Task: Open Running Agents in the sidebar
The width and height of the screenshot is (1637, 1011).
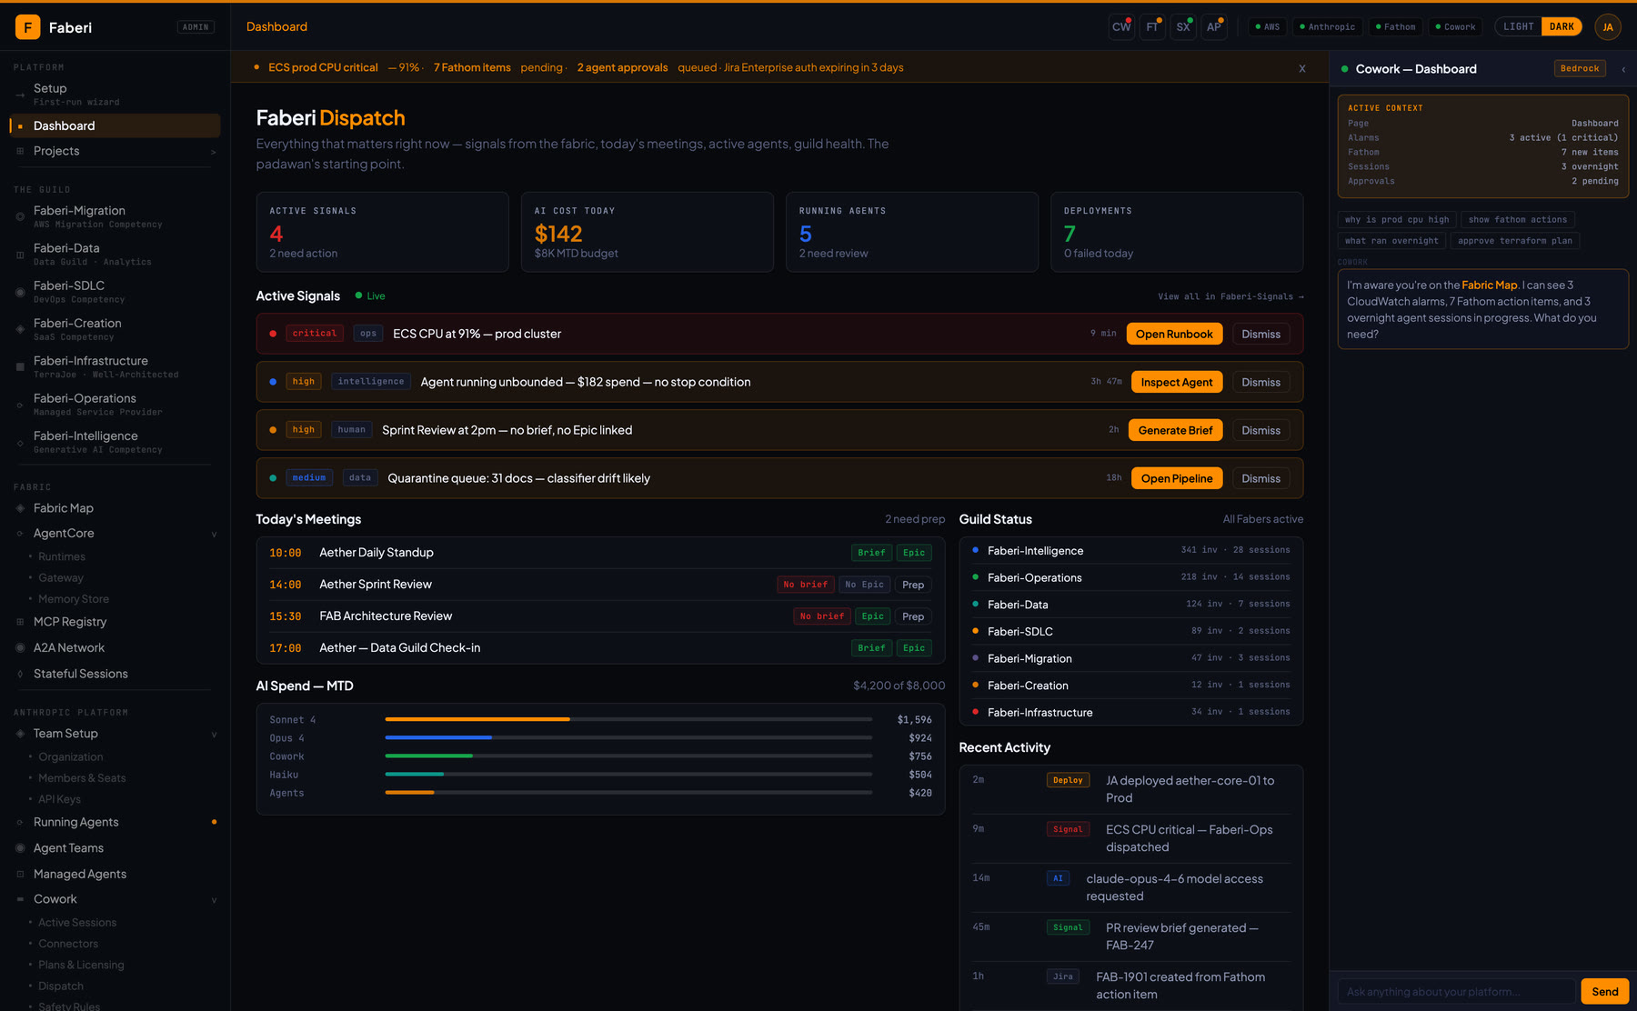Action: (115, 822)
